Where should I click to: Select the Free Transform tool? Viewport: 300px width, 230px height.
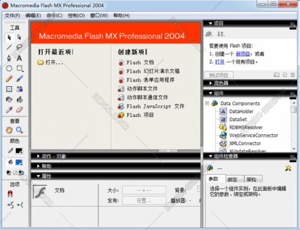pyautogui.click(x=9, y=89)
